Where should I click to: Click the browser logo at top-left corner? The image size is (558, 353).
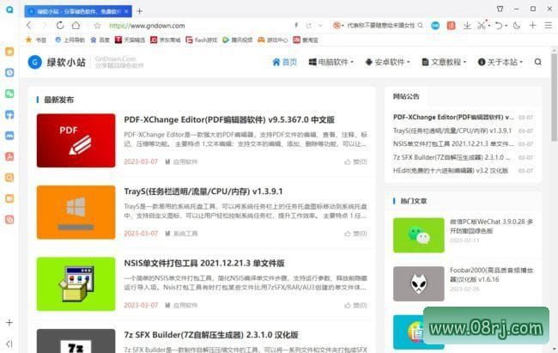pyautogui.click(x=9, y=9)
